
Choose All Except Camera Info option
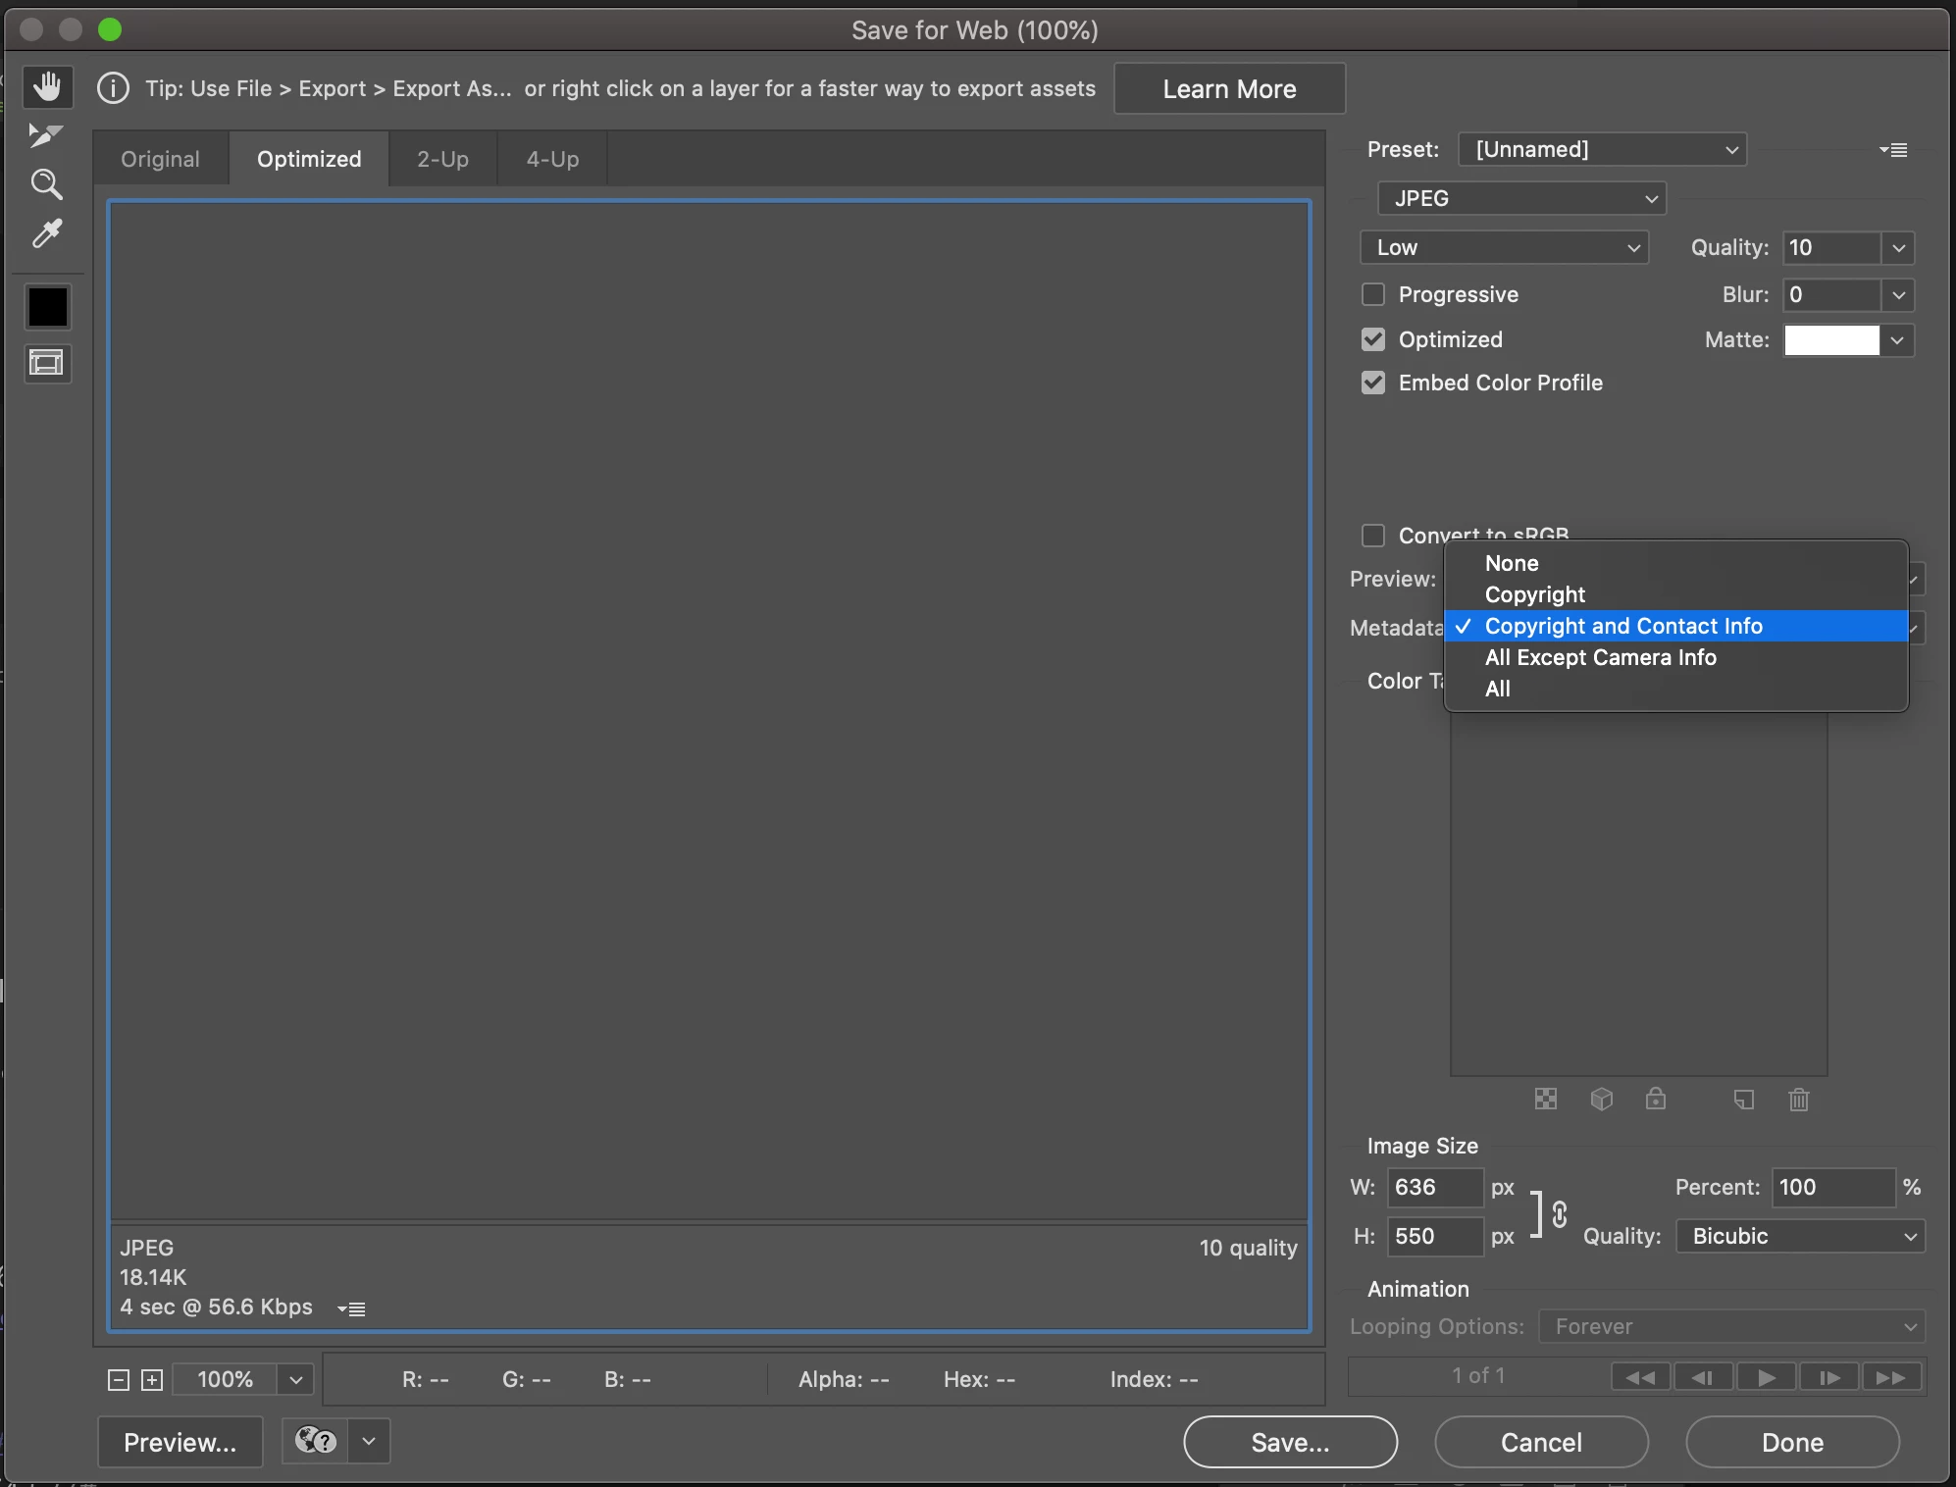coord(1600,657)
